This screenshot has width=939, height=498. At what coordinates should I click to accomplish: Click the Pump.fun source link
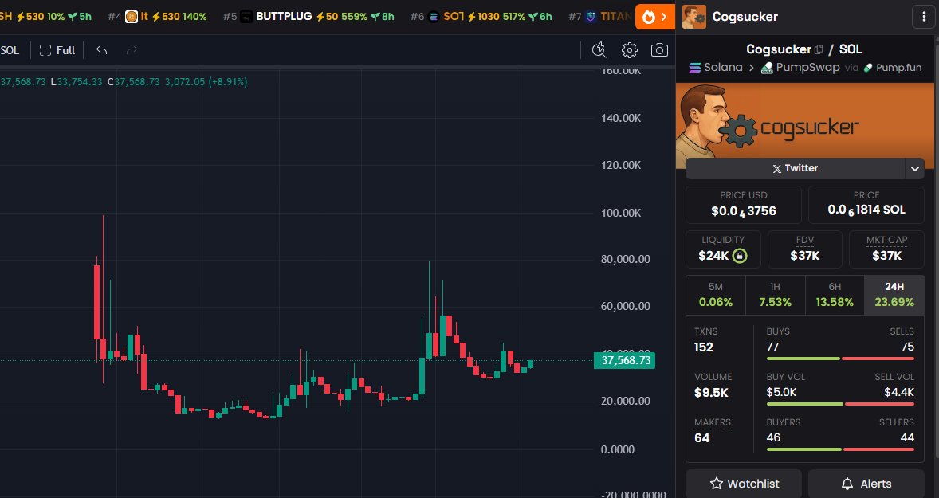click(892, 68)
